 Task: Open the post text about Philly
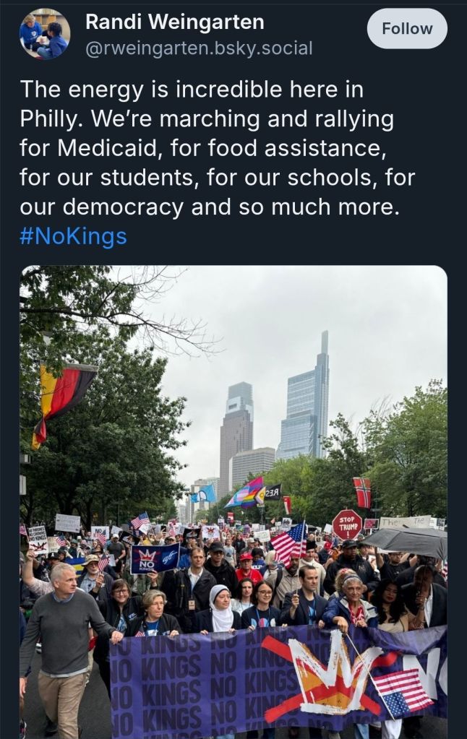(217, 148)
